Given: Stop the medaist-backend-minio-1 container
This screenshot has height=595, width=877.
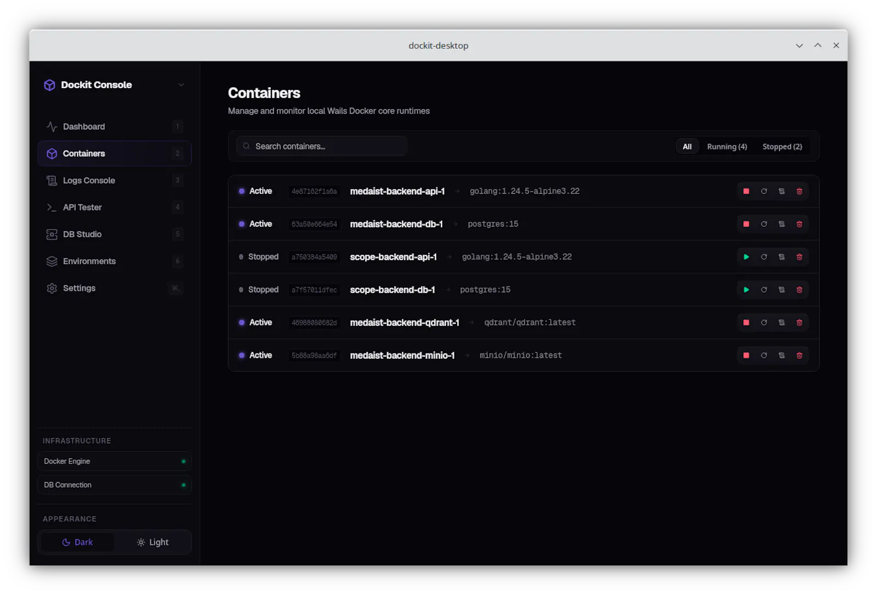Looking at the screenshot, I should coord(746,356).
